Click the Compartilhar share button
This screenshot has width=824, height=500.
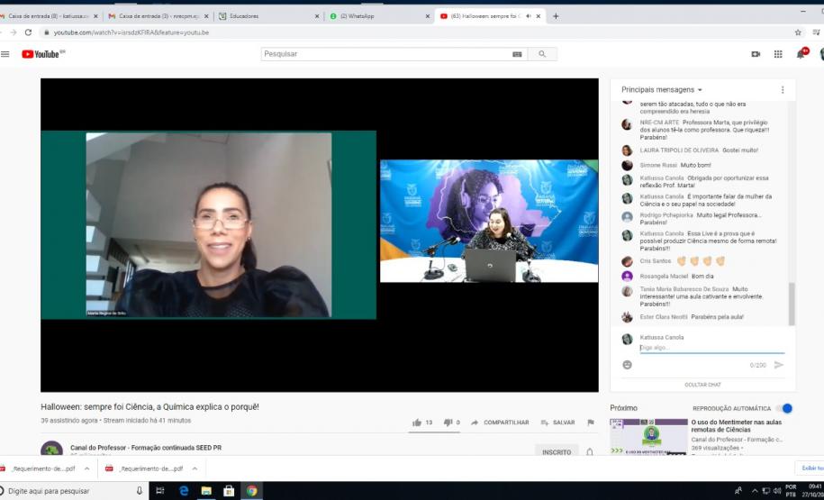[500, 423]
